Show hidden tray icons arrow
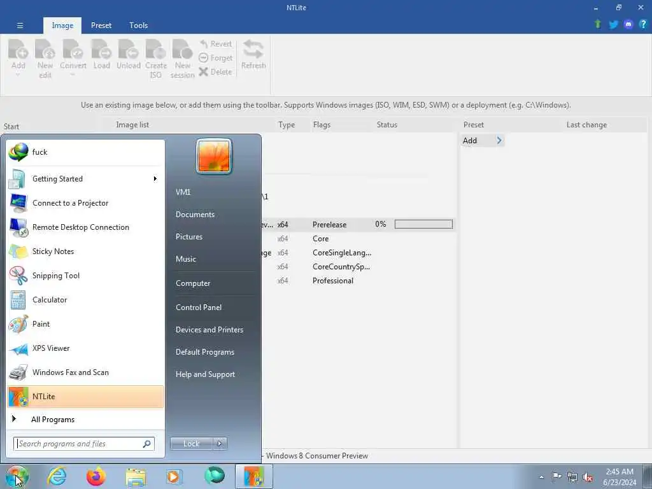 (x=541, y=477)
